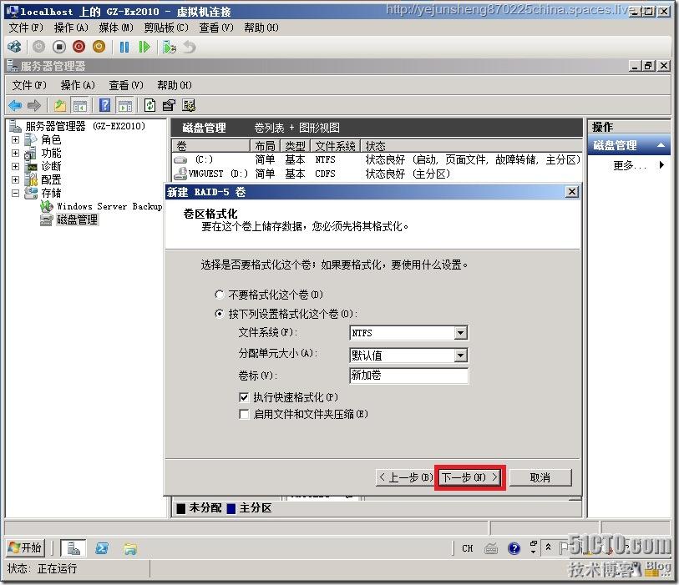Open the 开始 Start menu
This screenshot has height=585, width=679.
tap(25, 548)
